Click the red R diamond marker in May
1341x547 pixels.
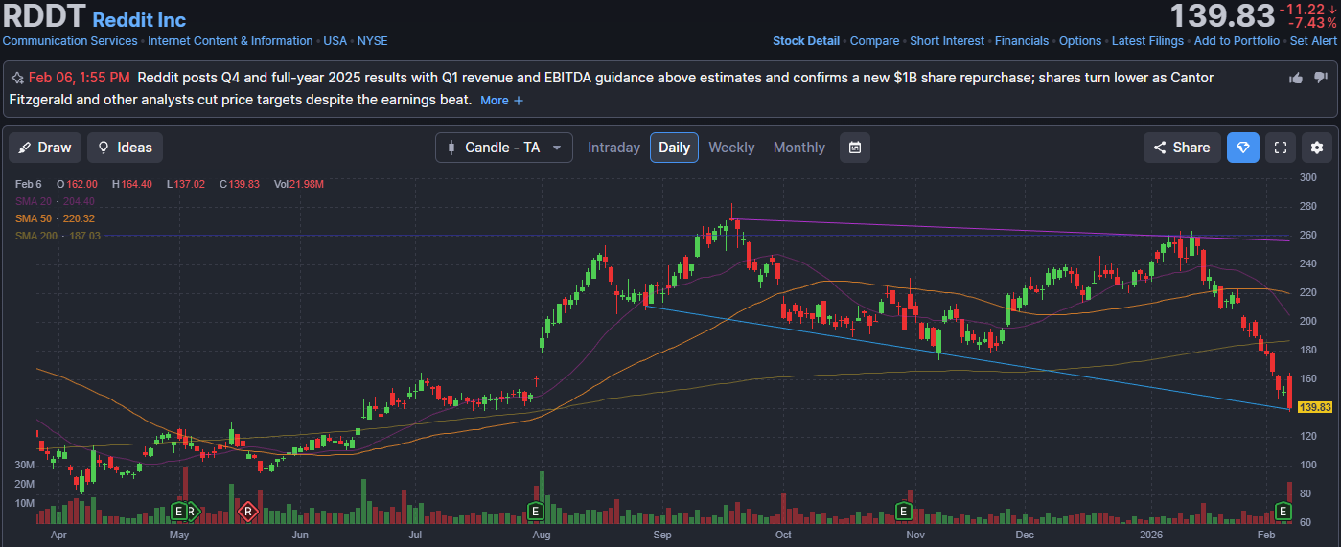(248, 512)
